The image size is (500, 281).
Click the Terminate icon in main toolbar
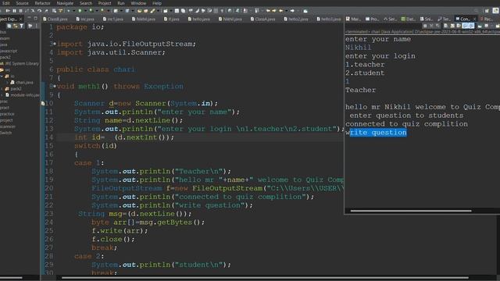pyautogui.click(x=20, y=10)
